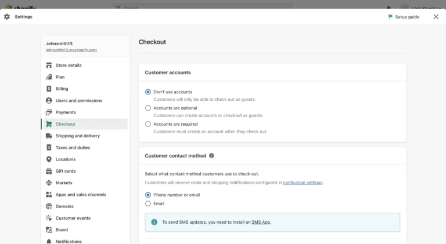
Task: Click the Customer events icon
Action: coord(49,218)
